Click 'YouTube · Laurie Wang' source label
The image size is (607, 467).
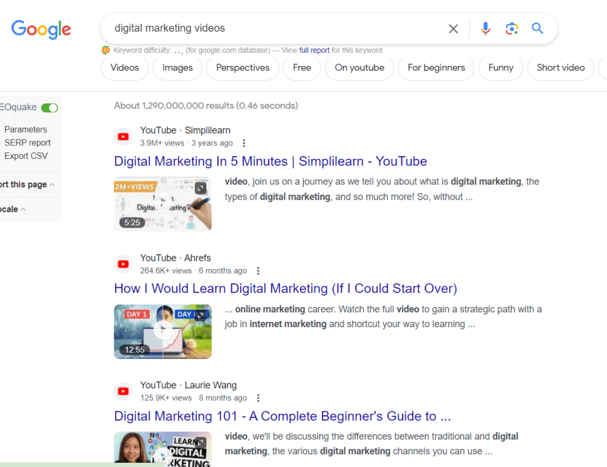click(x=188, y=385)
